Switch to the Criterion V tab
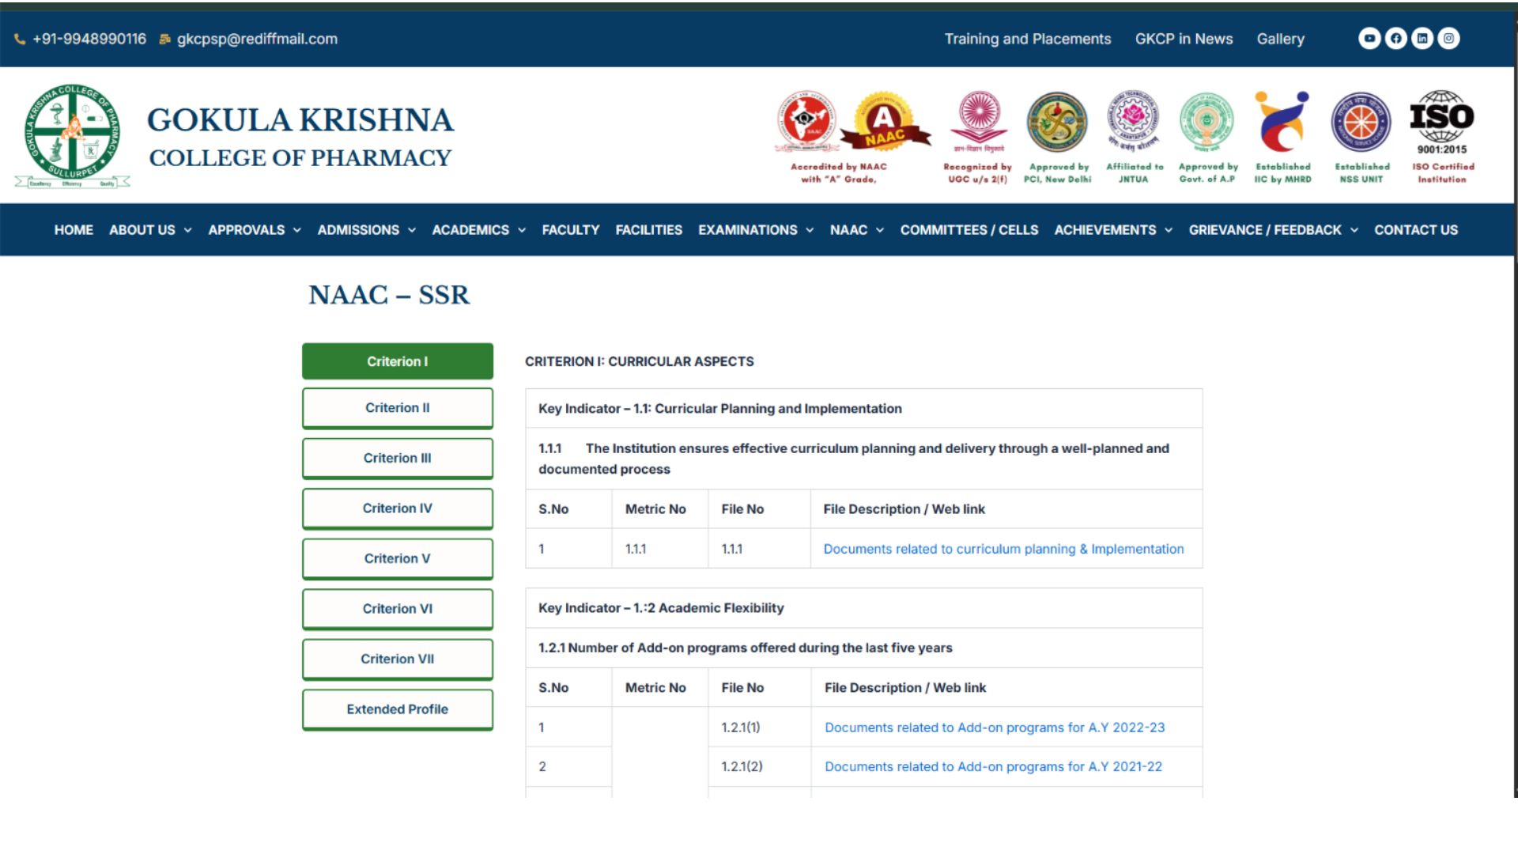The height and width of the screenshot is (854, 1518). coord(398,559)
